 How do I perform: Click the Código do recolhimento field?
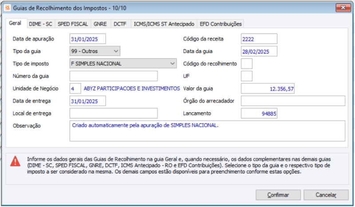[247, 64]
